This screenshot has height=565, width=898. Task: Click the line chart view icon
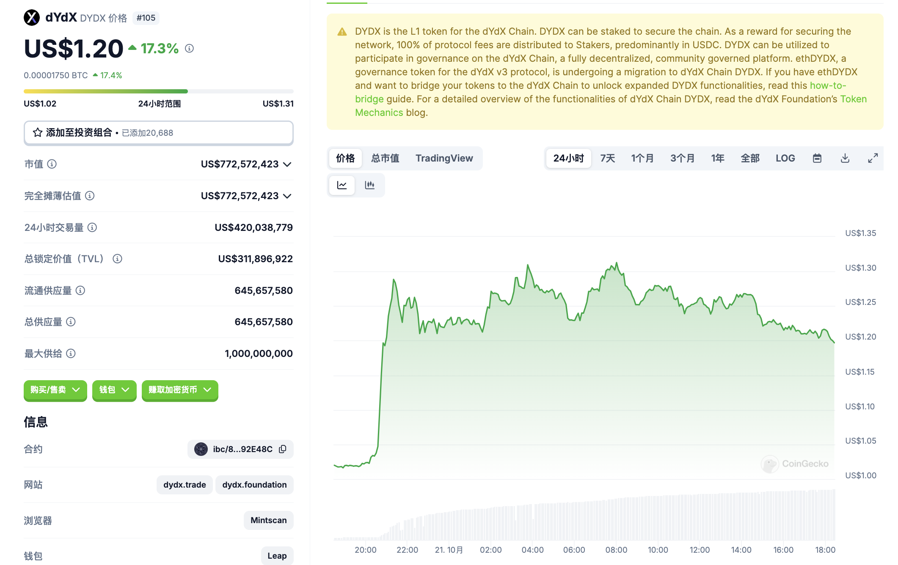tap(342, 185)
